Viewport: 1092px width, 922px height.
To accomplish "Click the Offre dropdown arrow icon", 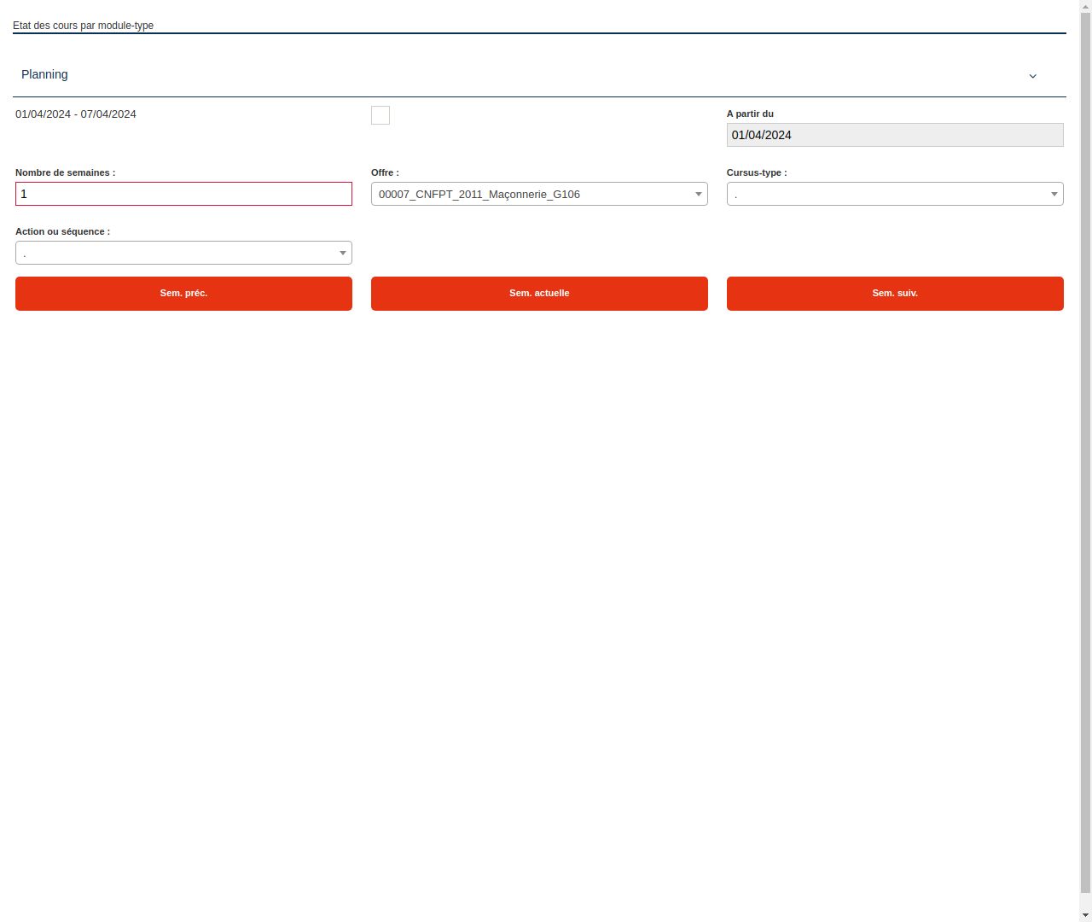I will click(698, 194).
